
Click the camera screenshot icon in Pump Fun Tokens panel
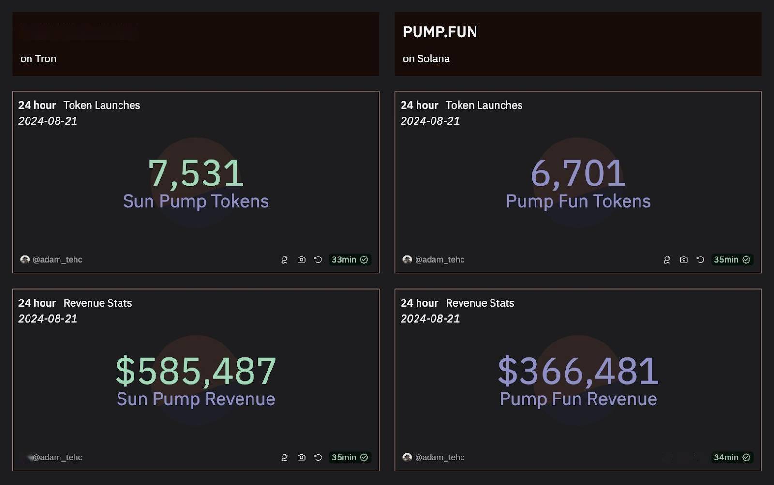pyautogui.click(x=684, y=260)
